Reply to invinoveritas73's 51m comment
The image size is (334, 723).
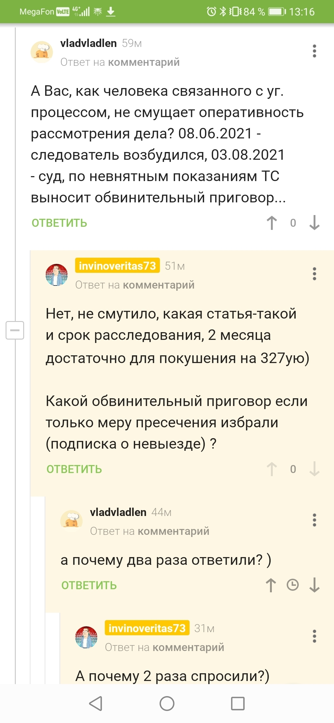click(x=74, y=469)
